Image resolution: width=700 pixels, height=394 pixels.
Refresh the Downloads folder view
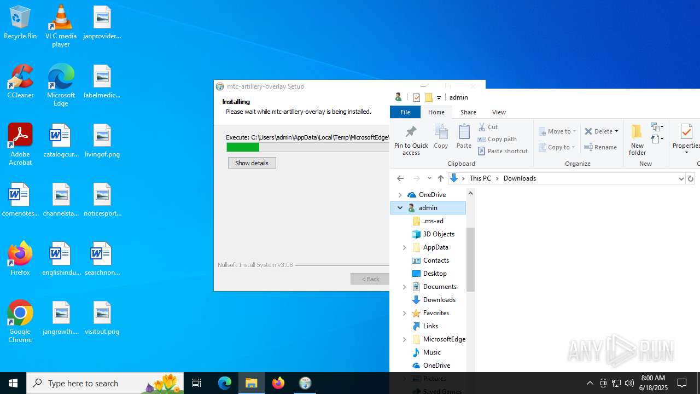690,178
